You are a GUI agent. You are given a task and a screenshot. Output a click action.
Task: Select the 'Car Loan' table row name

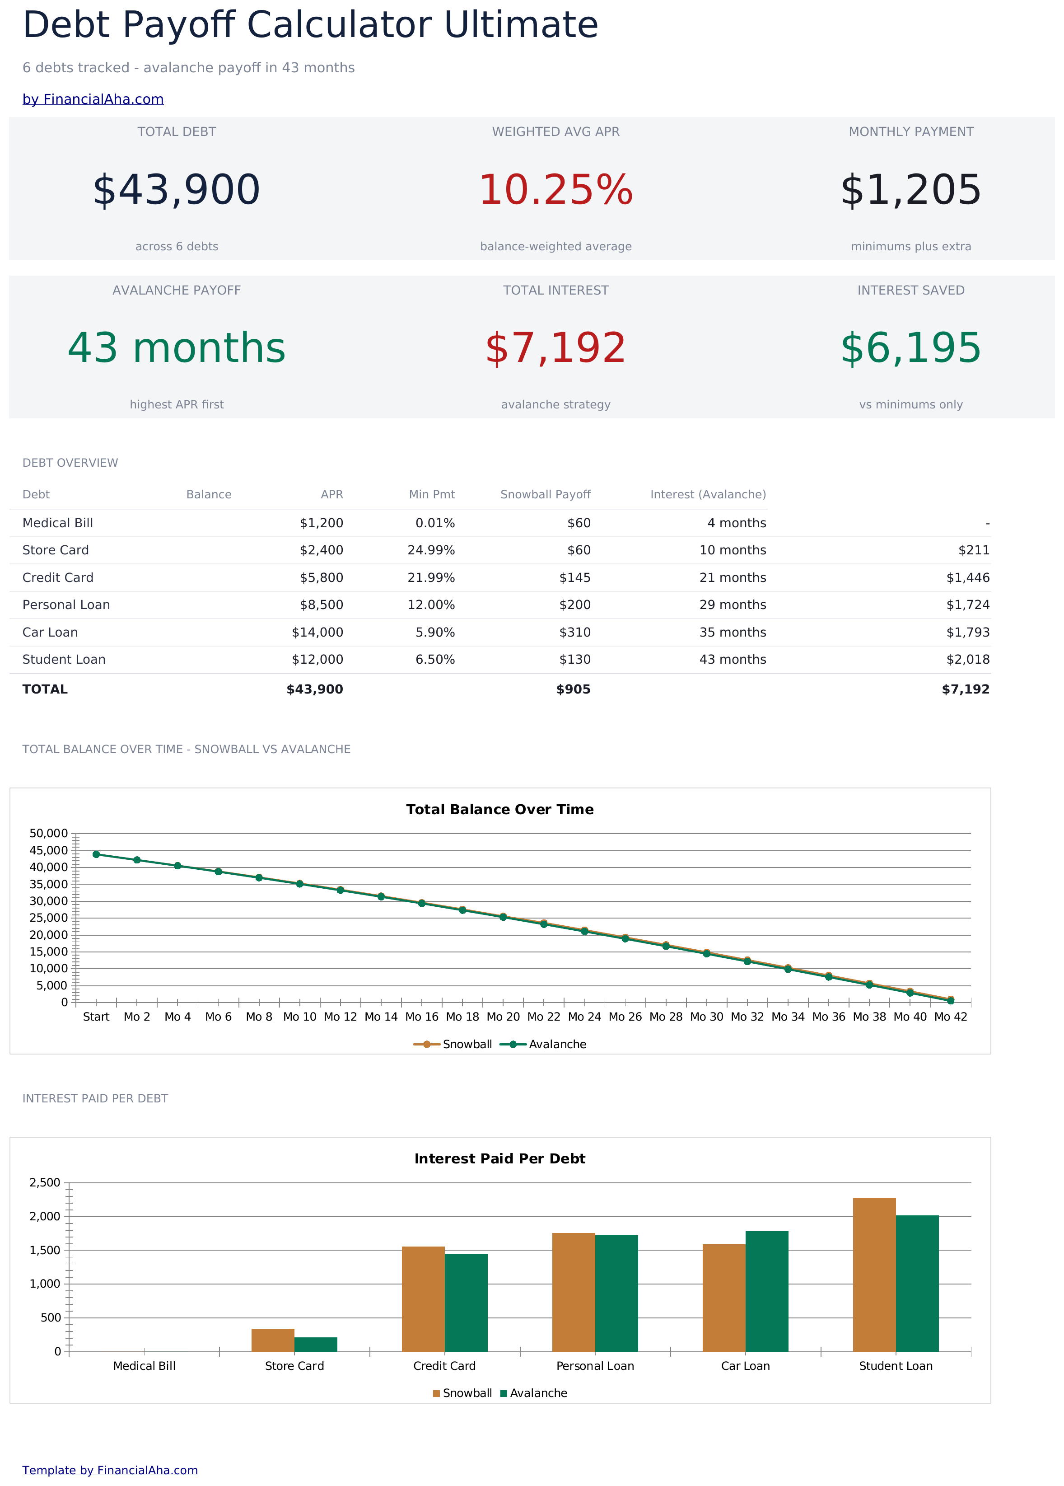click(x=50, y=632)
